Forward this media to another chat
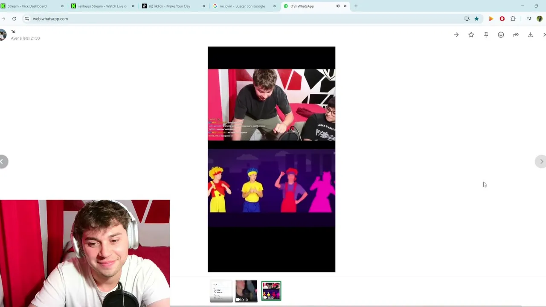The height and width of the screenshot is (307, 546). tap(516, 35)
